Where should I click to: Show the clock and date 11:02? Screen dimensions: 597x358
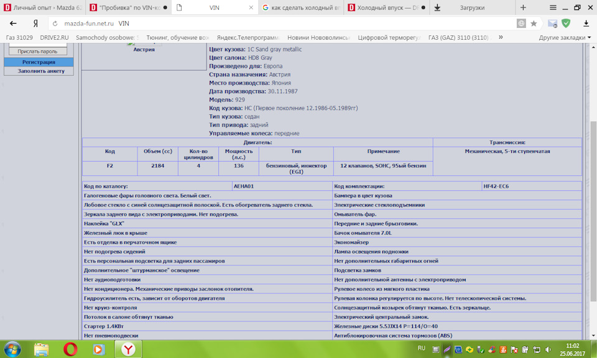coord(572,349)
